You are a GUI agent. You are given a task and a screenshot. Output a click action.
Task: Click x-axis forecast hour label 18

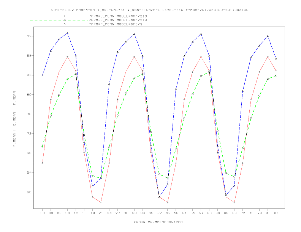(x=92, y=213)
